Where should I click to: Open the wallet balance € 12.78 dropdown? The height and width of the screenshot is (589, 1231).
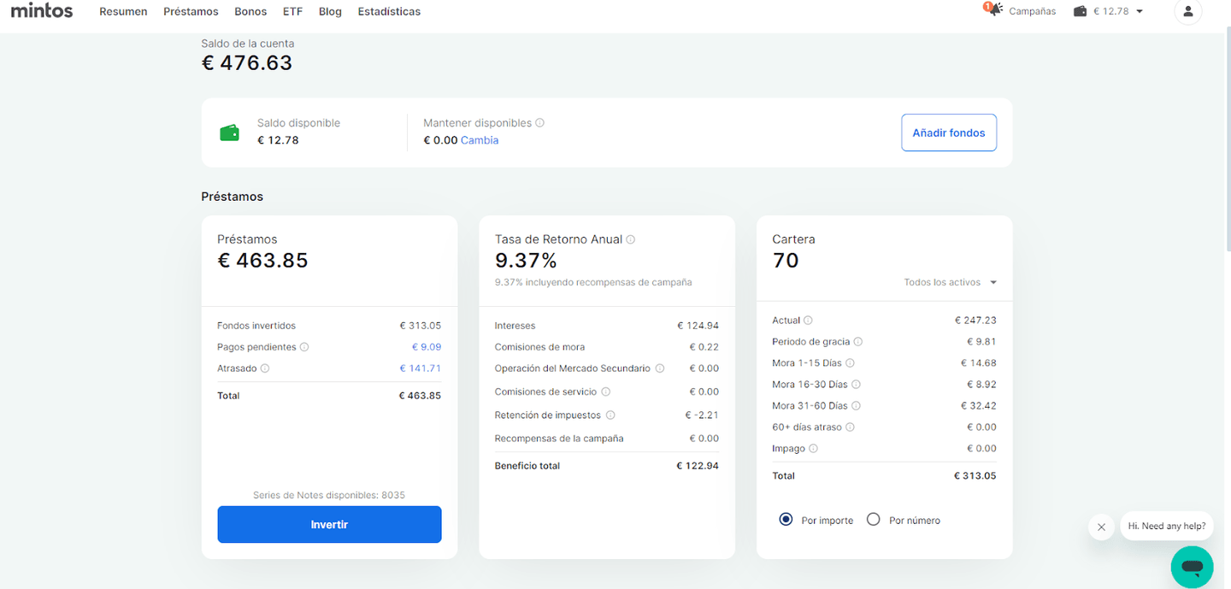[x=1109, y=11]
